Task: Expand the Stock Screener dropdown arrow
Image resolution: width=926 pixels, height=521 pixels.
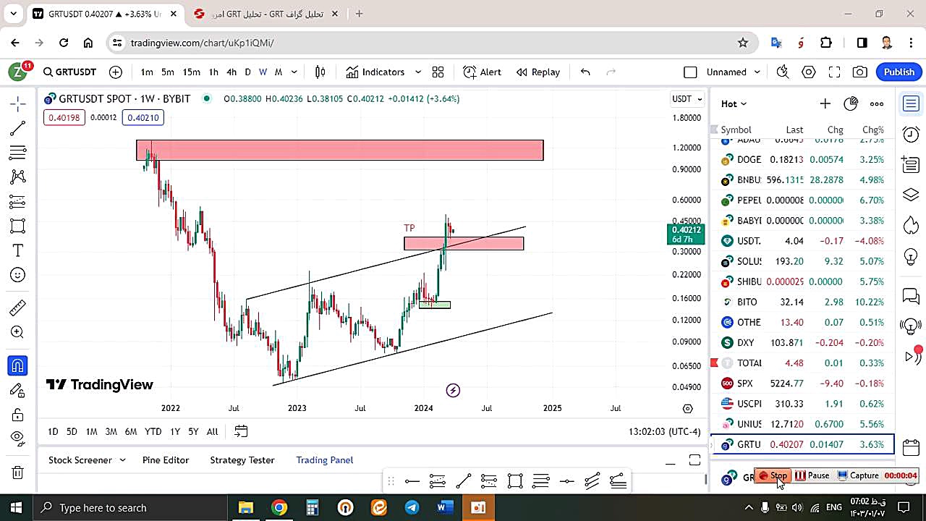Action: [x=122, y=460]
